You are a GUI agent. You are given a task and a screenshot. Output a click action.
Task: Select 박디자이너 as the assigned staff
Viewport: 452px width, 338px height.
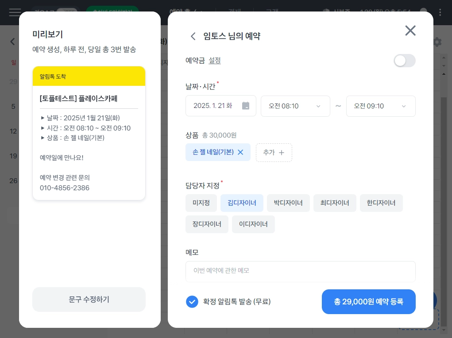coord(288,203)
